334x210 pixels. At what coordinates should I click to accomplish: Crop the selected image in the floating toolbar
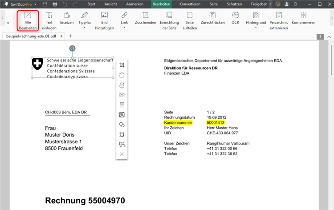point(122,65)
